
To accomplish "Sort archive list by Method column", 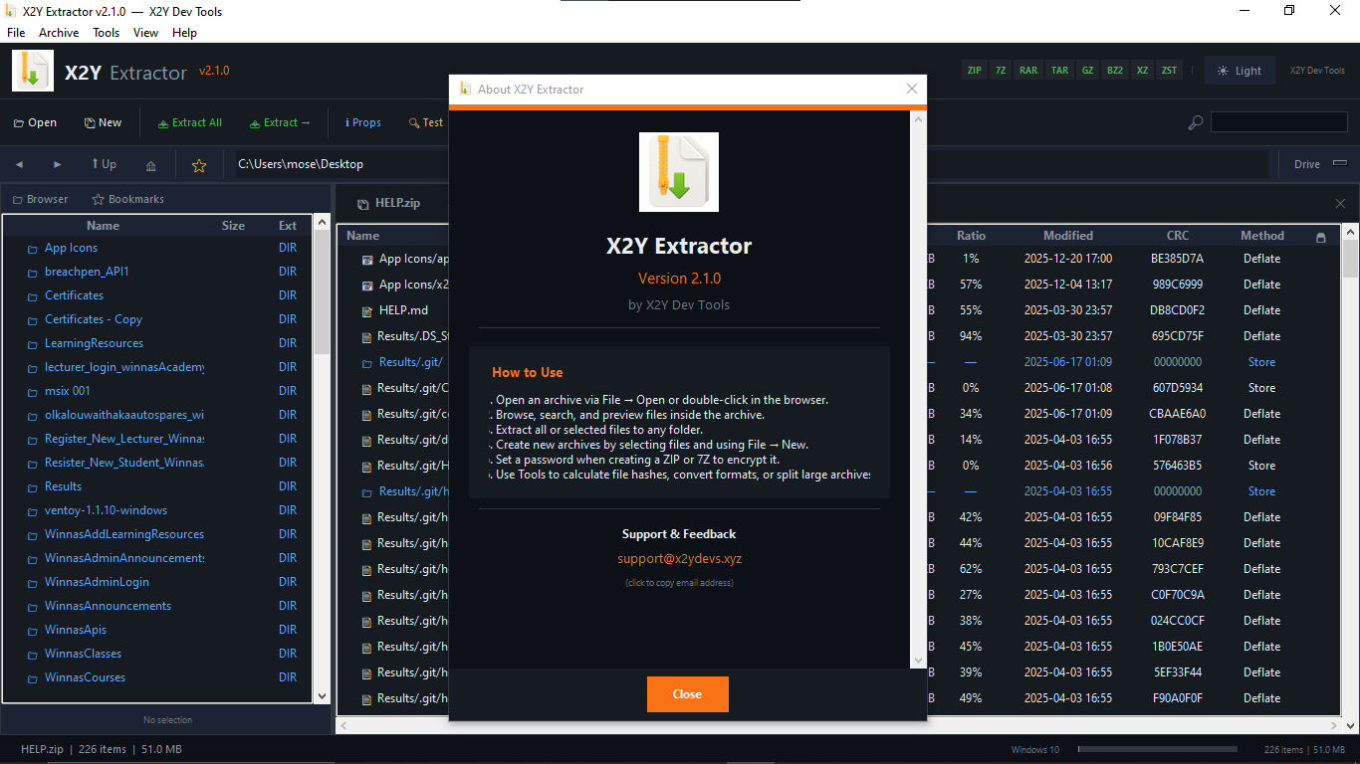I will 1262,236.
